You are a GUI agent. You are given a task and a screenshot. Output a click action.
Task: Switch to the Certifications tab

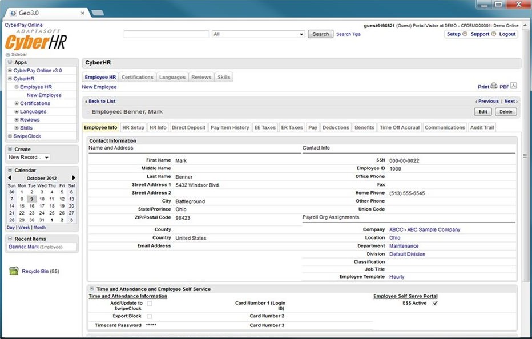[x=137, y=78]
